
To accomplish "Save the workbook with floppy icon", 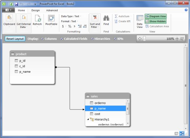I will point(16,4).
